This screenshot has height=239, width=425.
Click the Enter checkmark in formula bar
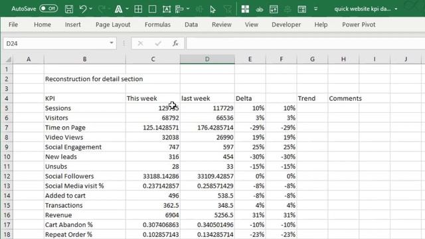pyautogui.click(x=158, y=43)
